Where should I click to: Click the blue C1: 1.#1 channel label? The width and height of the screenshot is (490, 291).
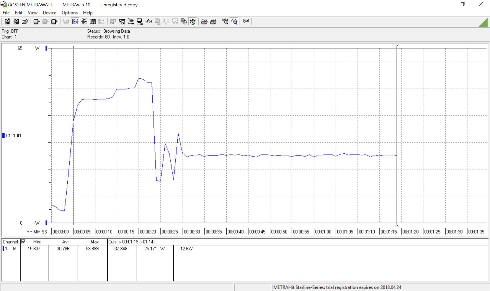(13, 136)
